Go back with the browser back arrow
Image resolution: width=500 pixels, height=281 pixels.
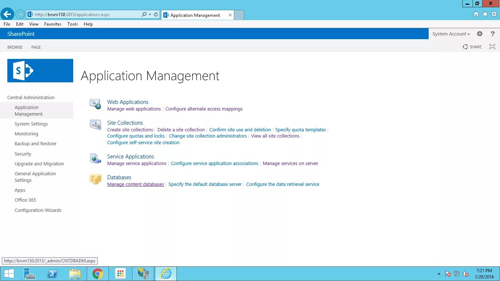coord(7,14)
